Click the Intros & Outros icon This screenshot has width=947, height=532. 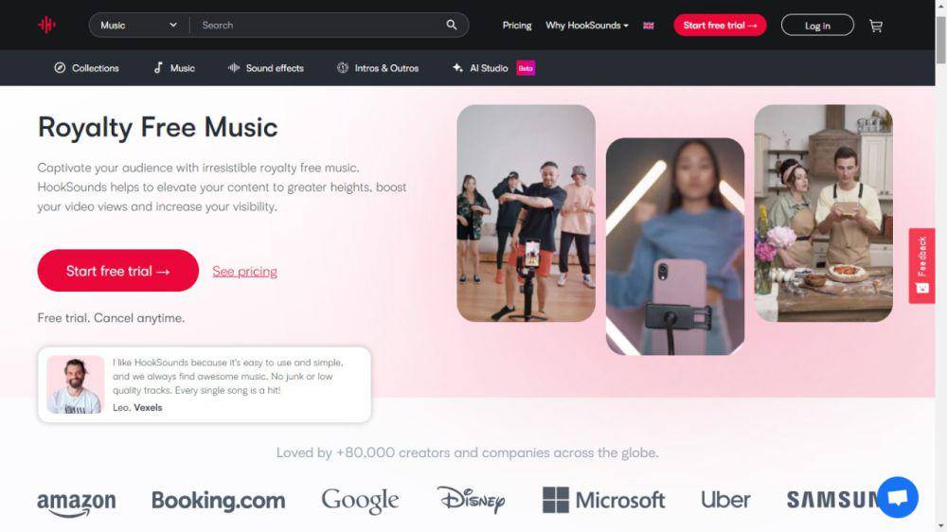tap(343, 67)
